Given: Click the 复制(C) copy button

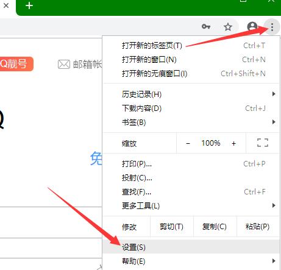Looking at the screenshot, I should [215, 227].
